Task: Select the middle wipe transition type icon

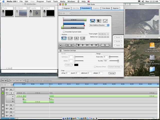Action: 99,21
